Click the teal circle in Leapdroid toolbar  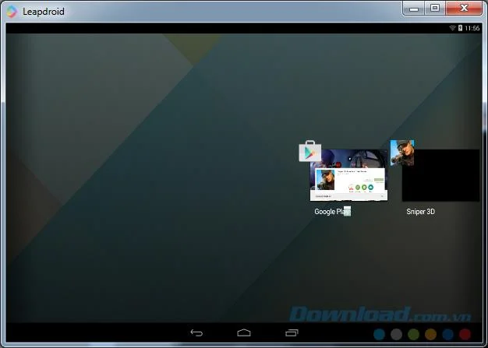click(379, 334)
